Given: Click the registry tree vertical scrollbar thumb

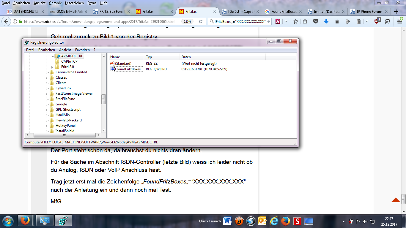Looking at the screenshot, I should point(104,99).
